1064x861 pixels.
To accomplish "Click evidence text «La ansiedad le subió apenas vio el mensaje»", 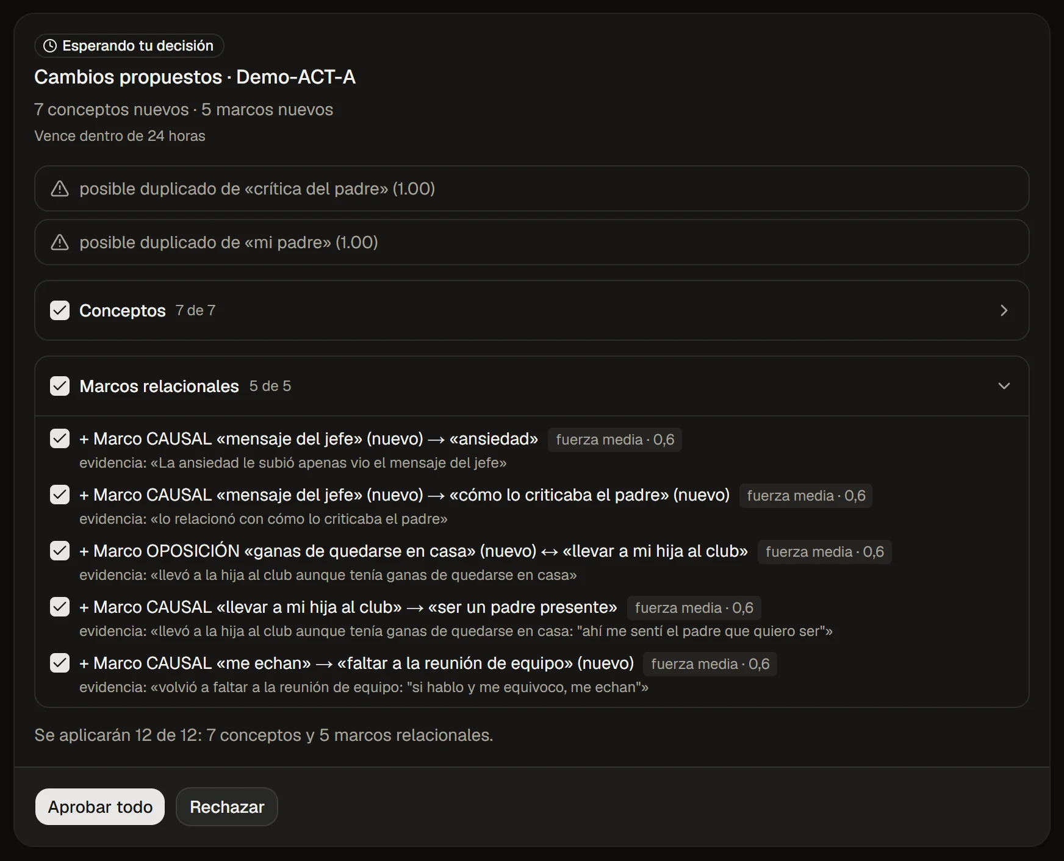I will point(293,463).
